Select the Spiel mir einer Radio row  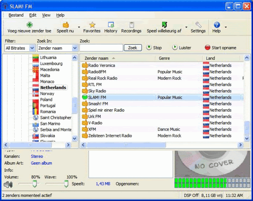click(x=162, y=110)
